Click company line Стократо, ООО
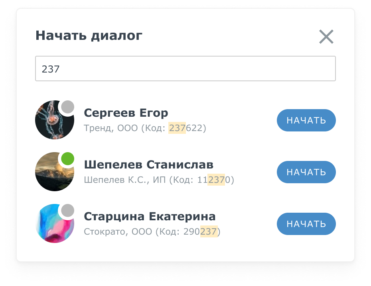This screenshot has width=371, height=286. click(x=152, y=232)
